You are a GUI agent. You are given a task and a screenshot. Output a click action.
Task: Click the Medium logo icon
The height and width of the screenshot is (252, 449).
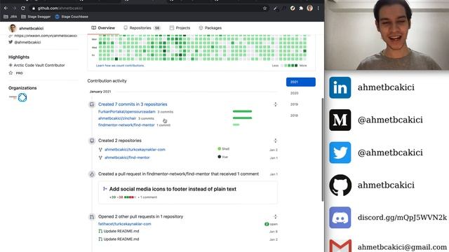(340, 120)
